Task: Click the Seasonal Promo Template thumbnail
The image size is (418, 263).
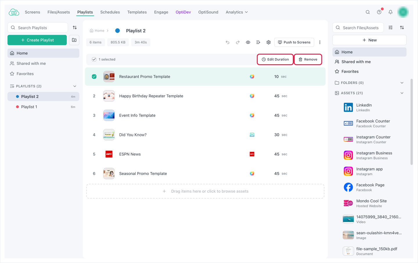Action: point(109,173)
